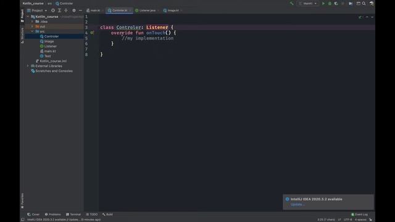Run with coverage icon in toolbar
The height and width of the screenshot is (222, 395).
coord(336,4)
